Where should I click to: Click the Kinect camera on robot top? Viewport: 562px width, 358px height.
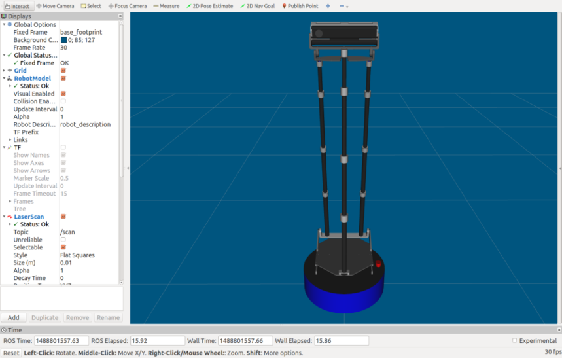[344, 35]
